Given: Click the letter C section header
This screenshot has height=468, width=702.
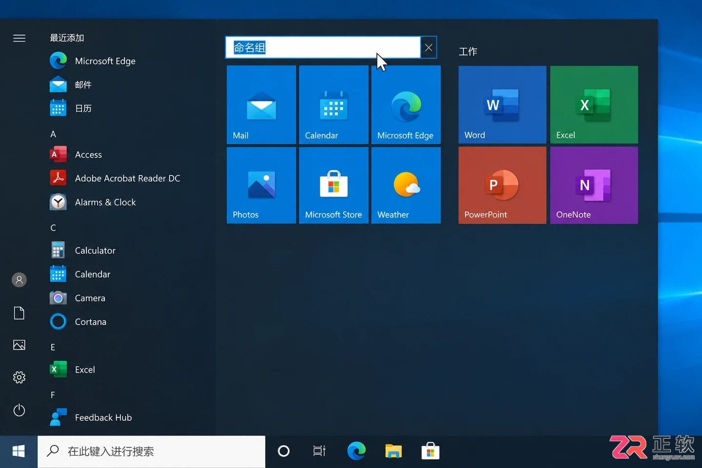Looking at the screenshot, I should tap(53, 228).
